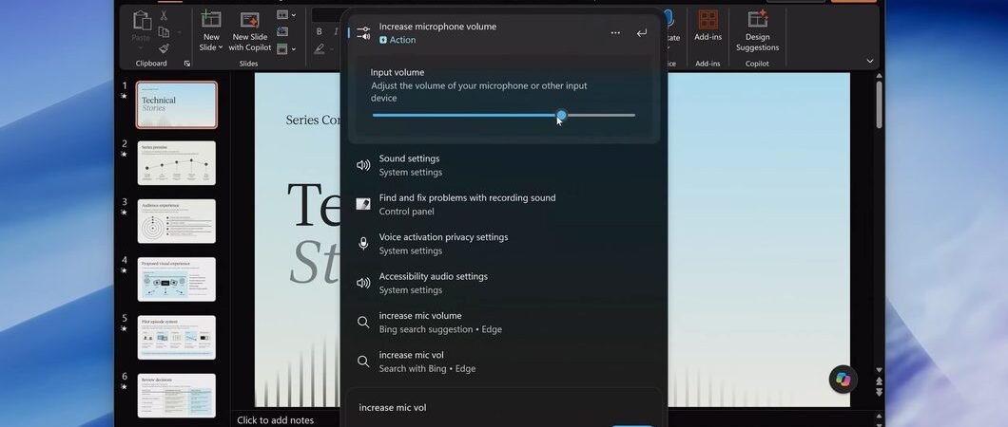This screenshot has height=427, width=1008.
Task: Expand the New Slide dropdown arrow
Action: (221, 47)
